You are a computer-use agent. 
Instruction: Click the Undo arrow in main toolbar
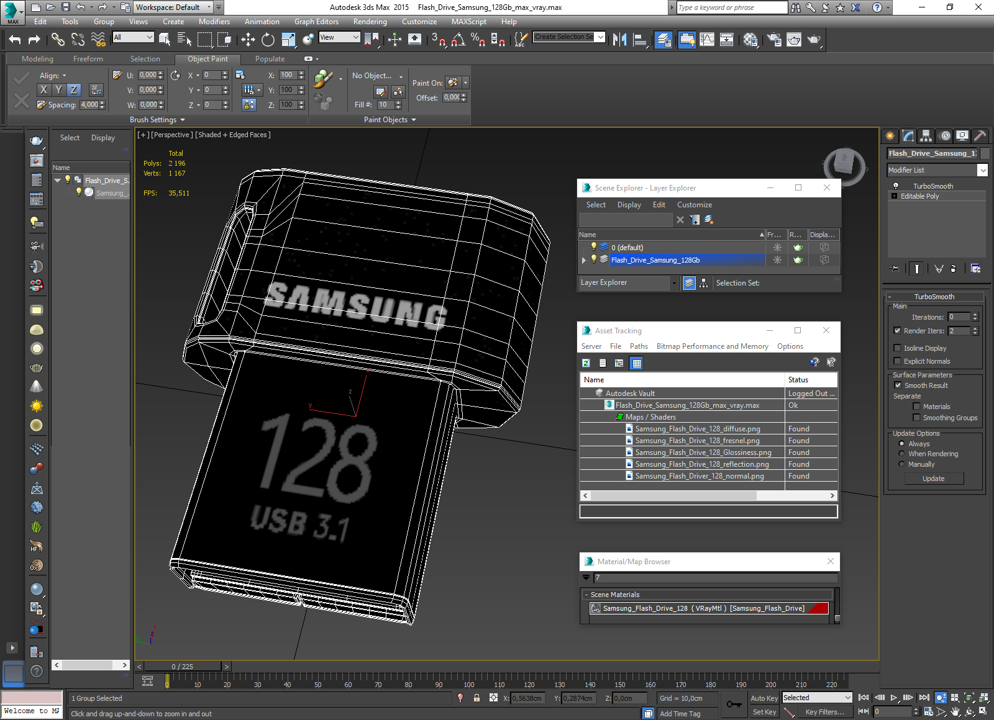pyautogui.click(x=15, y=40)
